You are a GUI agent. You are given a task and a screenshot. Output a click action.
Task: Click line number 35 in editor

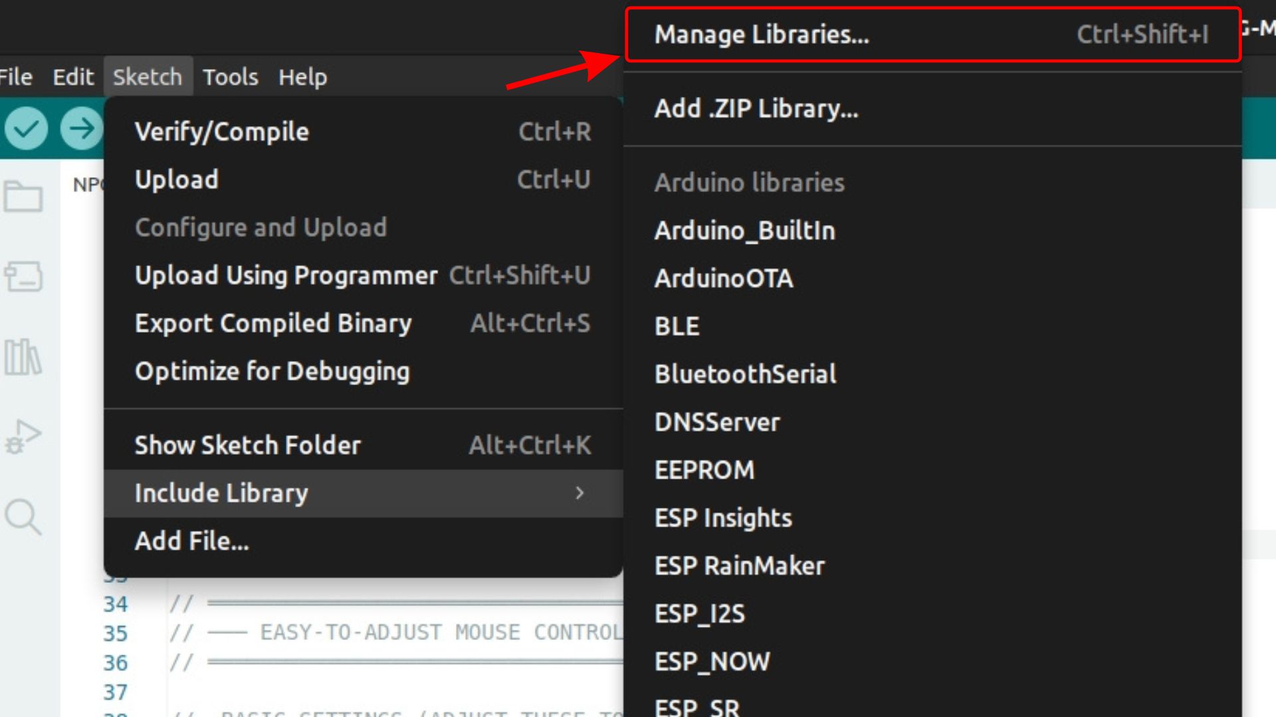pyautogui.click(x=115, y=633)
